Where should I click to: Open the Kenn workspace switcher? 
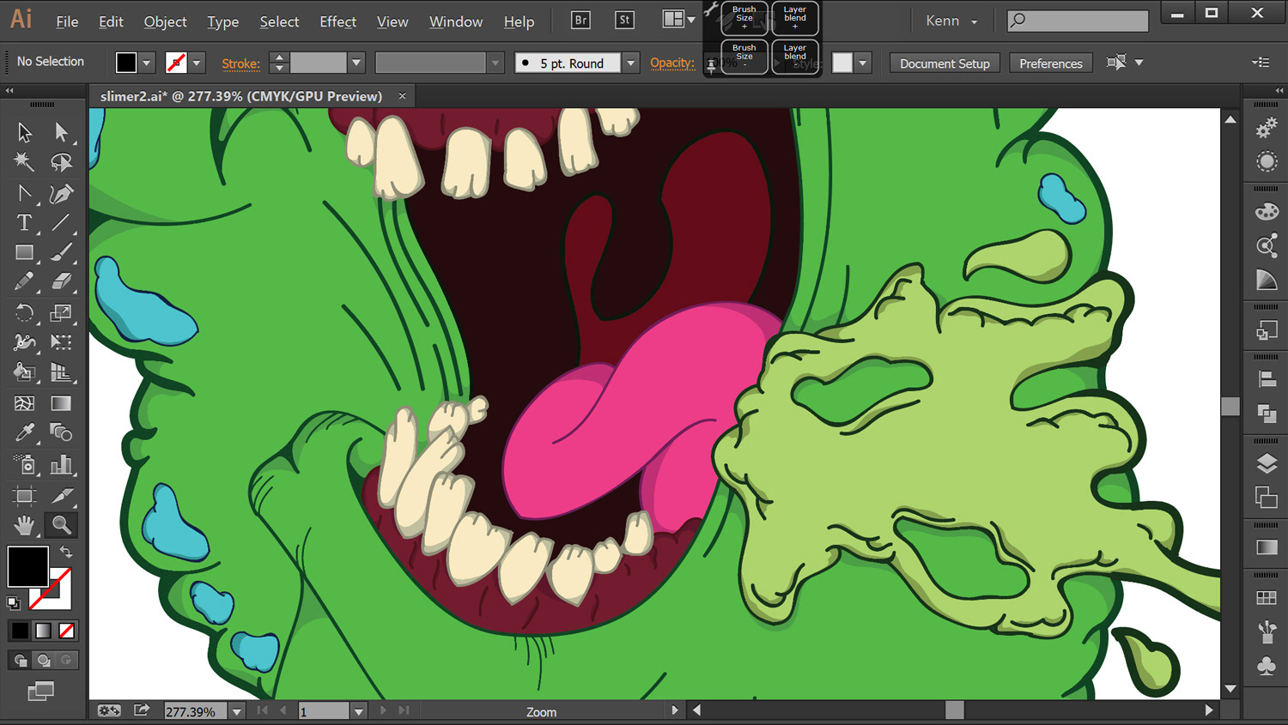click(x=951, y=21)
